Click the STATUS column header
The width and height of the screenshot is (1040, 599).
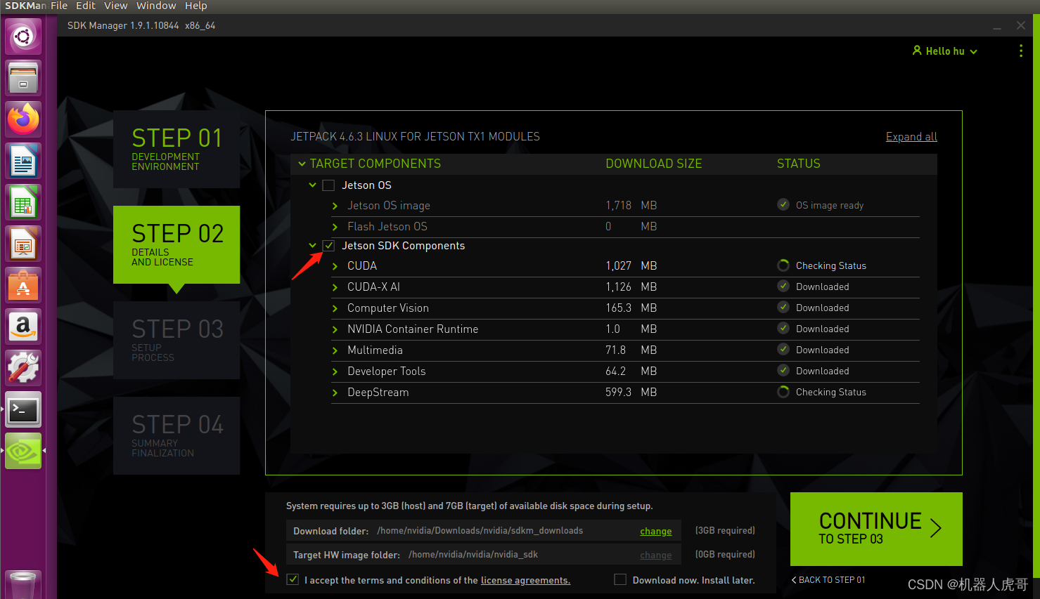click(x=799, y=164)
